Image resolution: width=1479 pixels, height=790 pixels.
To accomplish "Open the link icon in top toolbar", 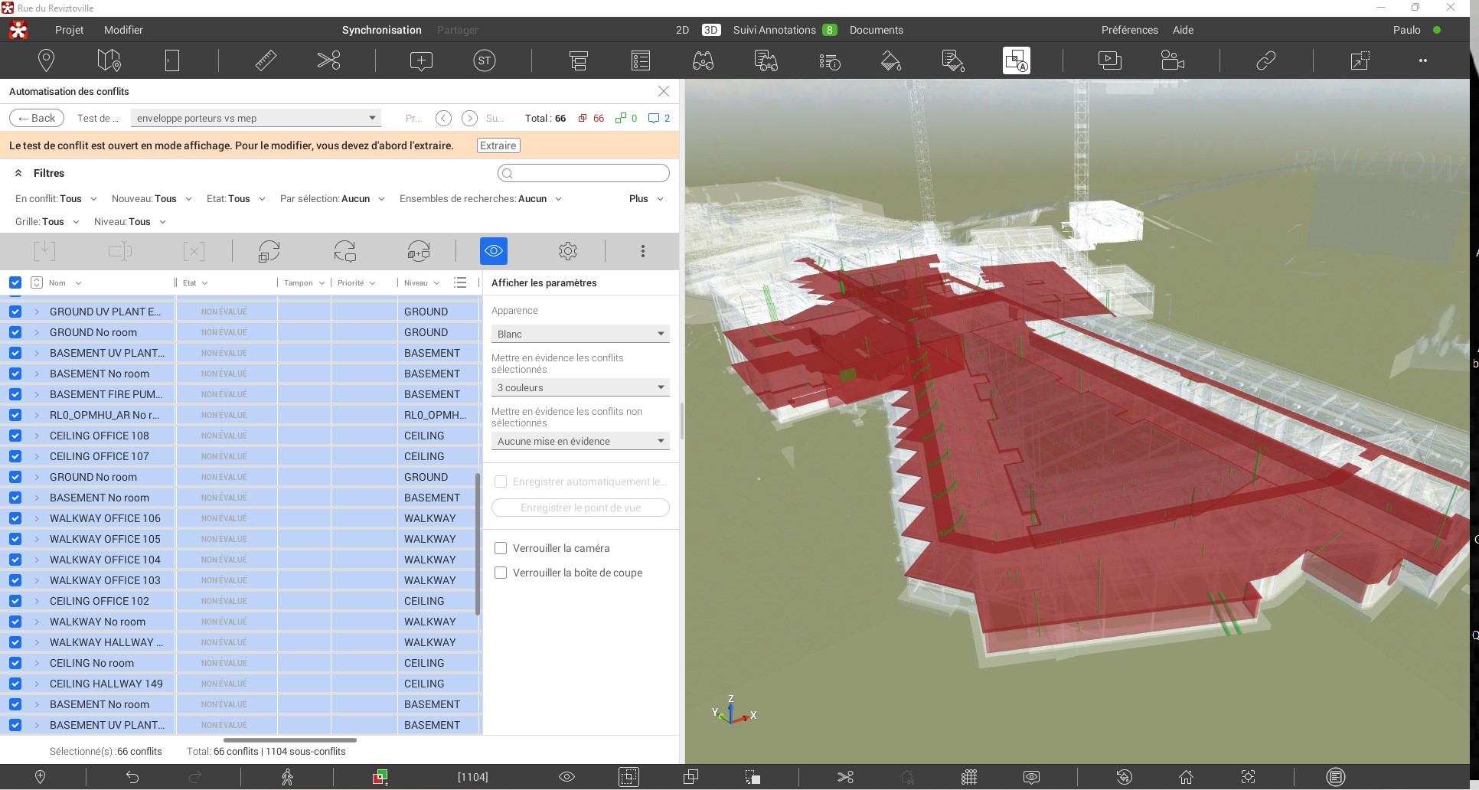I will 1265,60.
